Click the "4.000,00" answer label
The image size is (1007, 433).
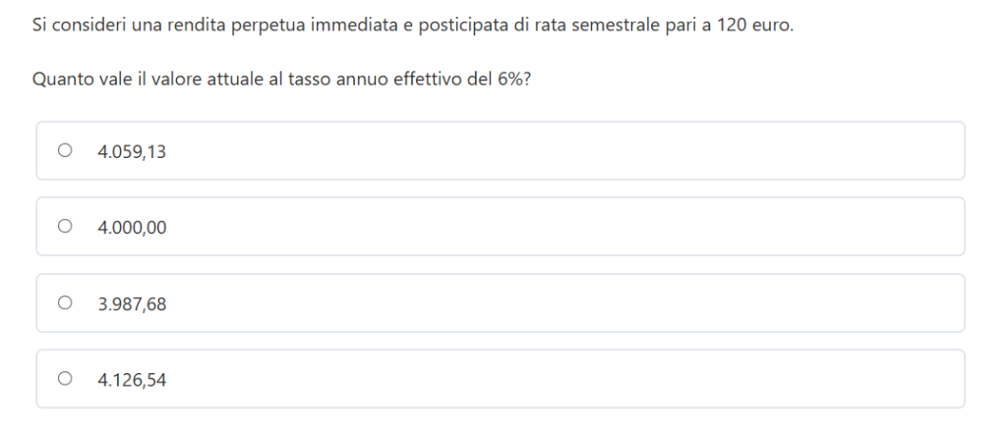(x=132, y=228)
